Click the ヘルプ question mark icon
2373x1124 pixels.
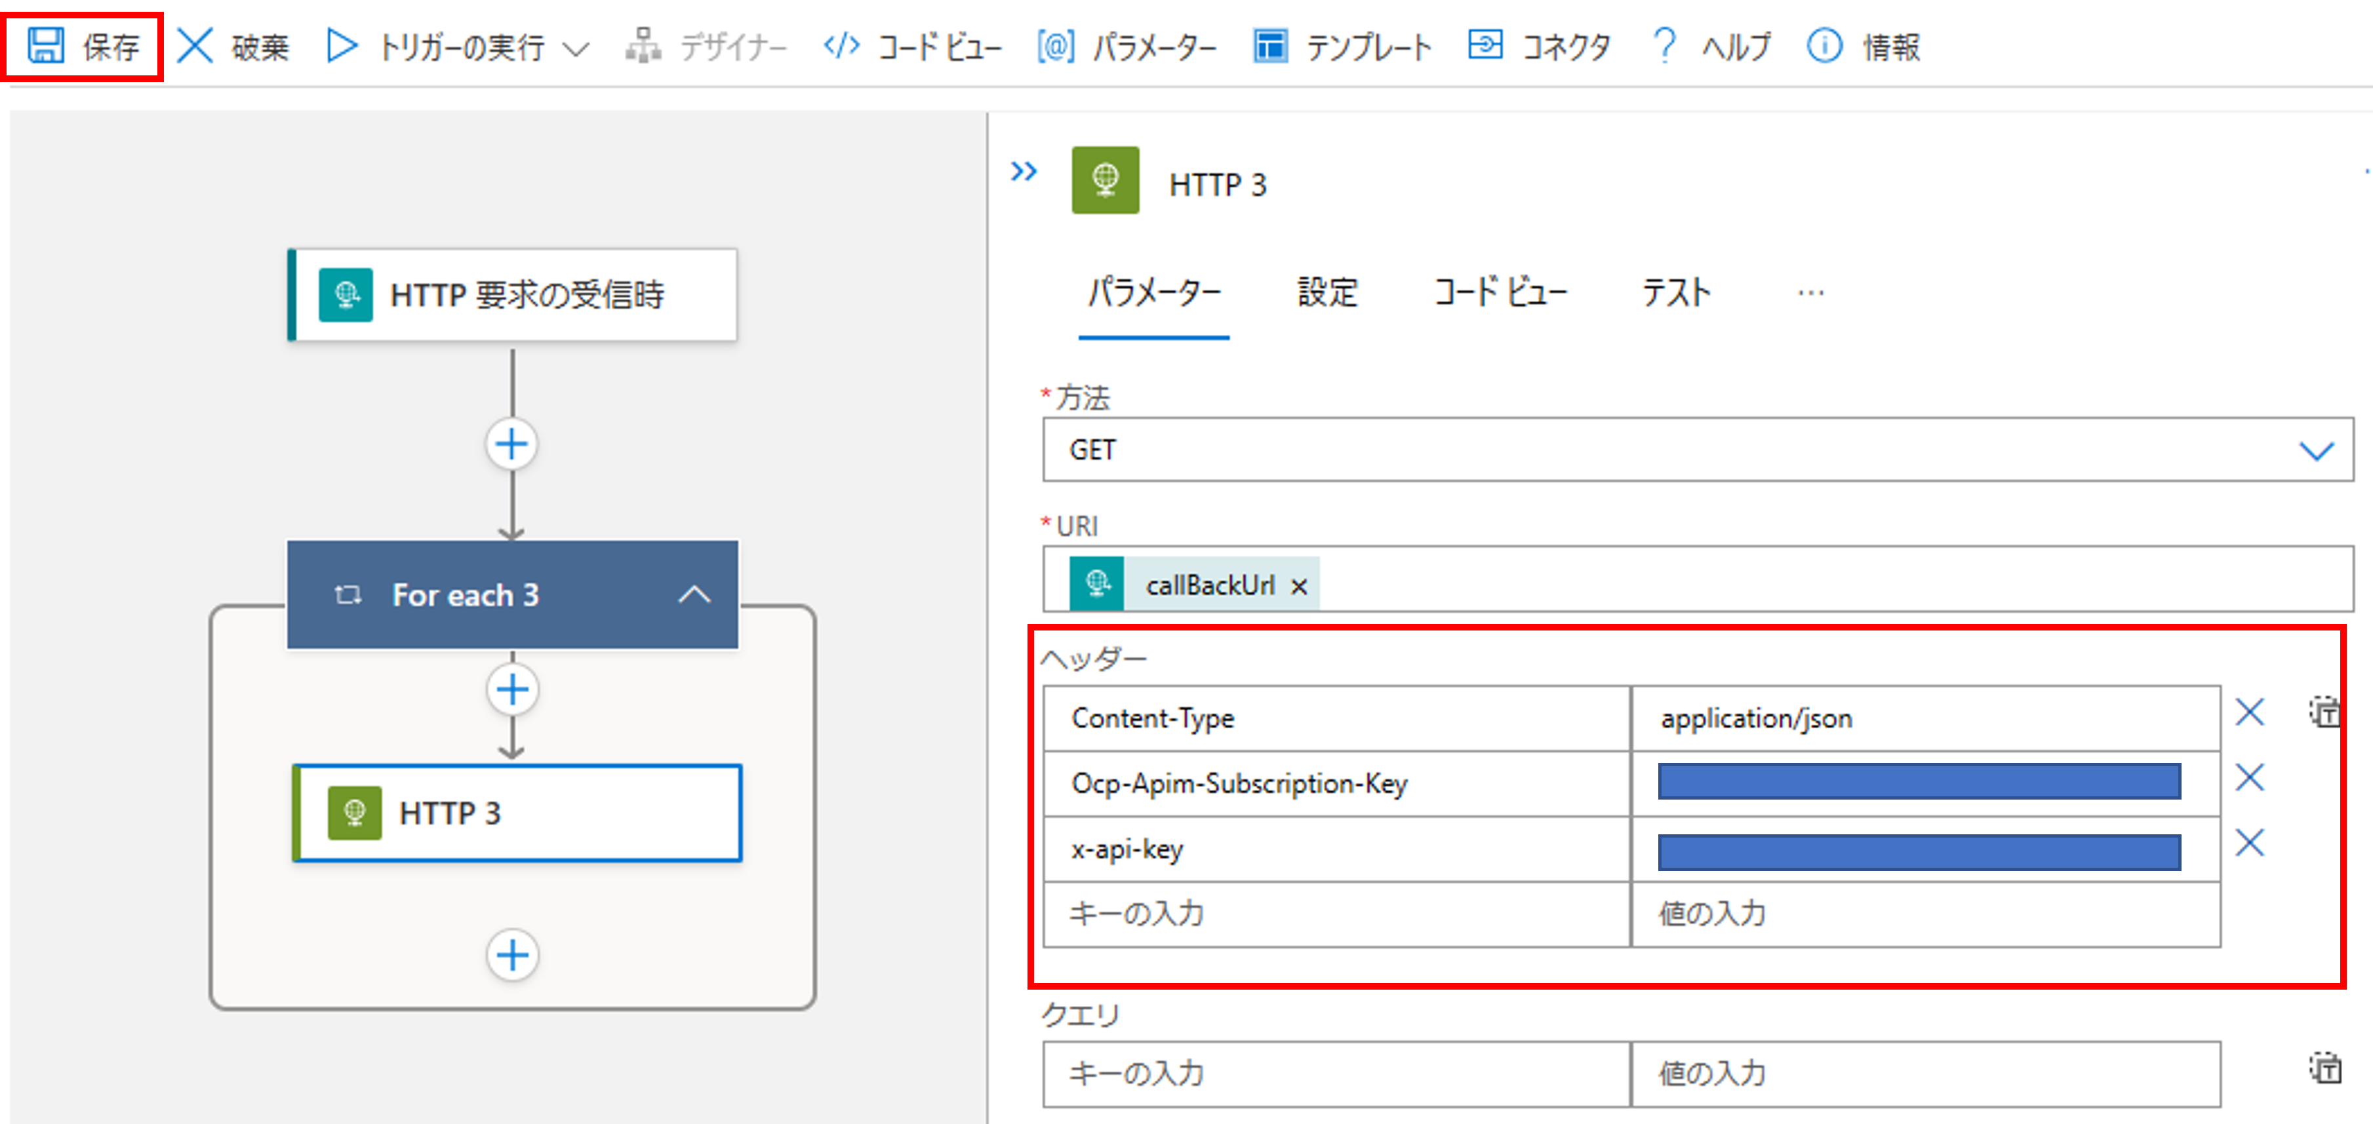pos(1664,45)
